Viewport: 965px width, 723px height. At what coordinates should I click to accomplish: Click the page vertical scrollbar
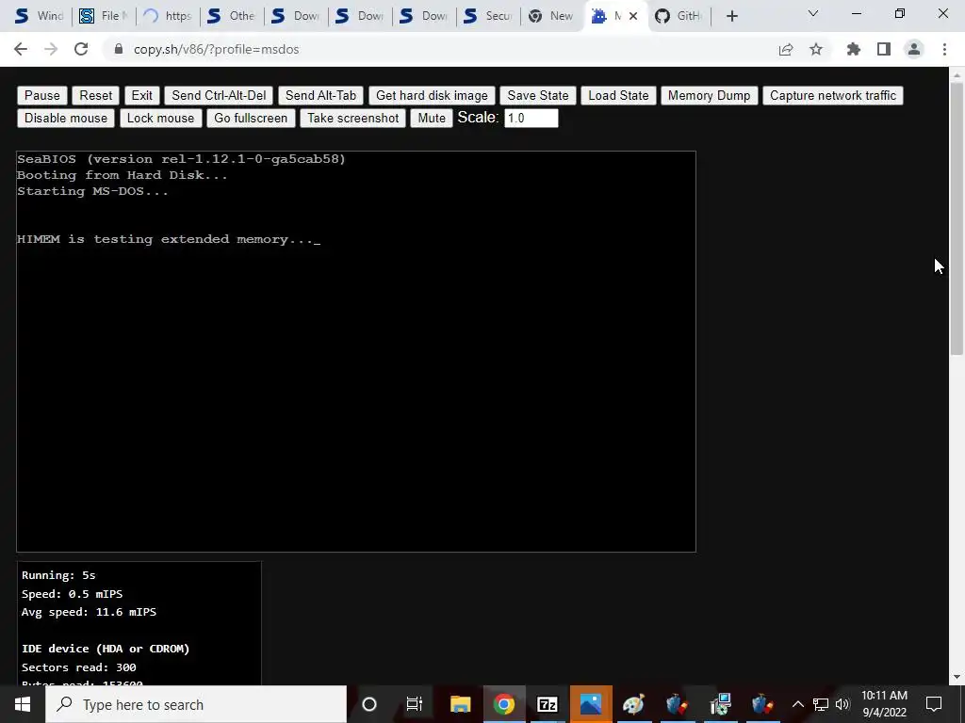[956, 218]
